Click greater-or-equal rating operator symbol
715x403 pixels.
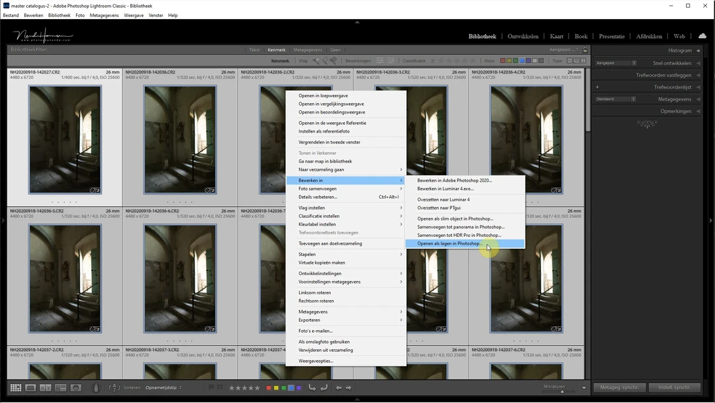[x=433, y=60]
